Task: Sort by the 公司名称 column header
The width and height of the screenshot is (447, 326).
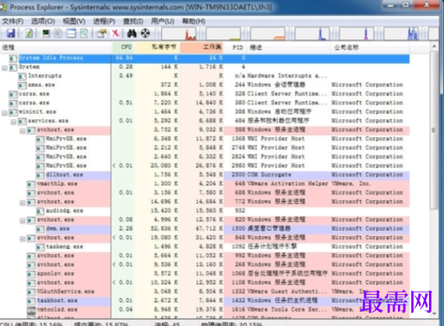Action: 370,47
